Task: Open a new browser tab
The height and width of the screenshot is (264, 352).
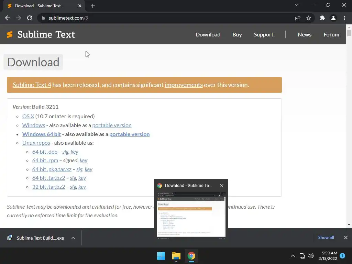Action: (93, 6)
